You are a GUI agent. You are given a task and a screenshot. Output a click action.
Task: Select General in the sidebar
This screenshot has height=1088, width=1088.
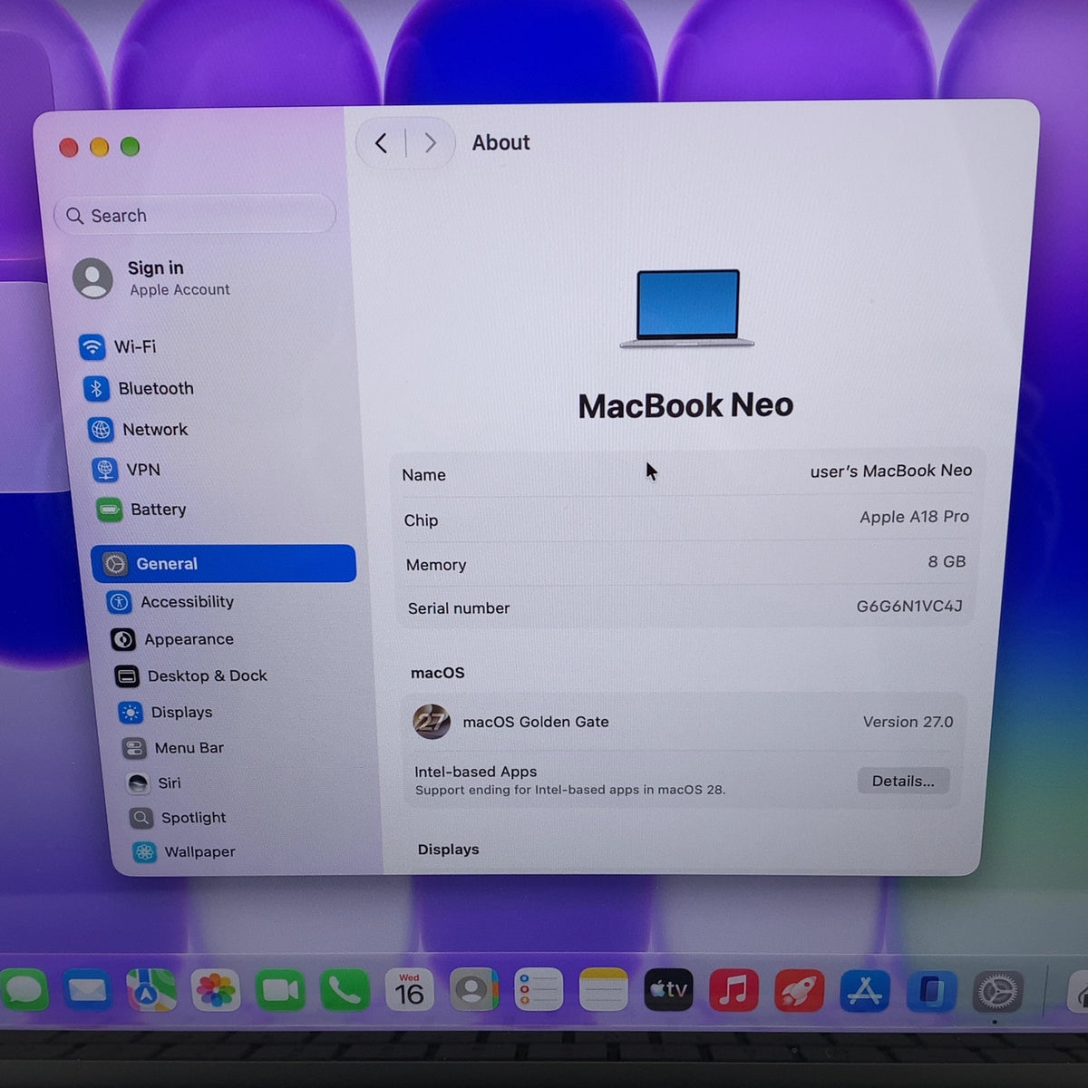coord(223,563)
